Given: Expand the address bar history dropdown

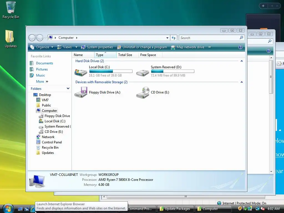Looking at the screenshot, I should [167, 38].
